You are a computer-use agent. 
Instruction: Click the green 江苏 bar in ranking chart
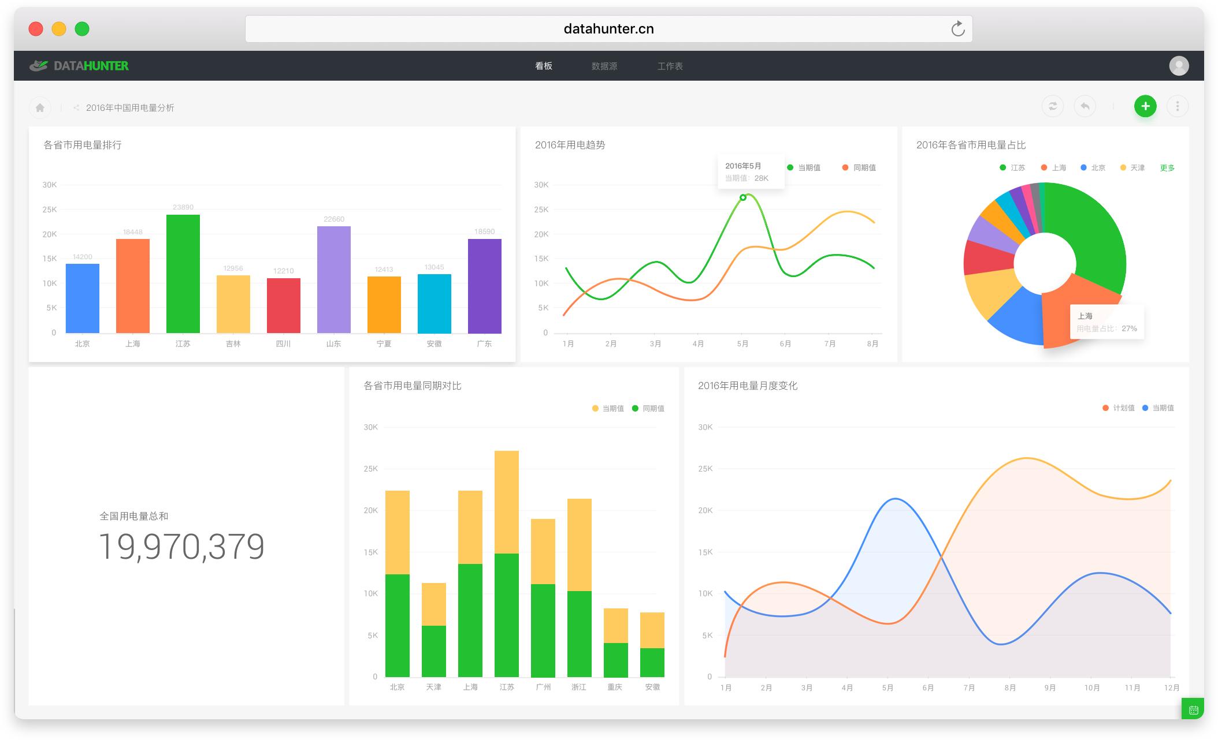183,274
